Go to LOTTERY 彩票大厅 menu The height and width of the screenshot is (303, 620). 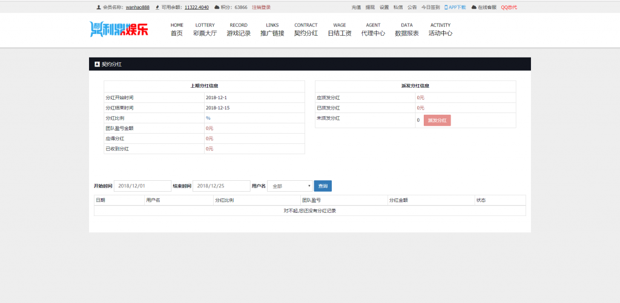(205, 30)
